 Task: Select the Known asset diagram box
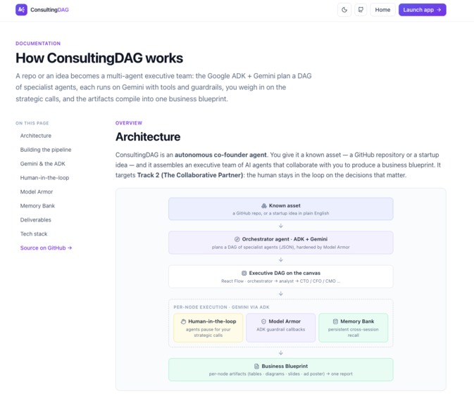point(281,209)
